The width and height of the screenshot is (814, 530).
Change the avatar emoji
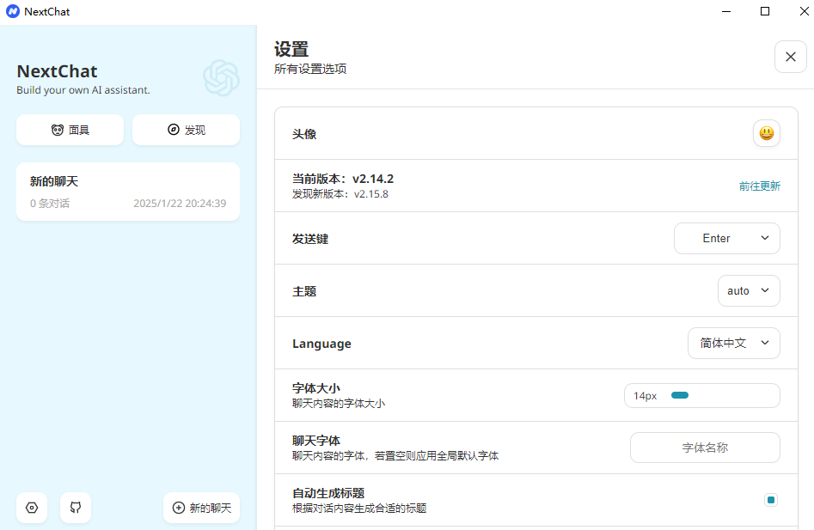(x=766, y=133)
